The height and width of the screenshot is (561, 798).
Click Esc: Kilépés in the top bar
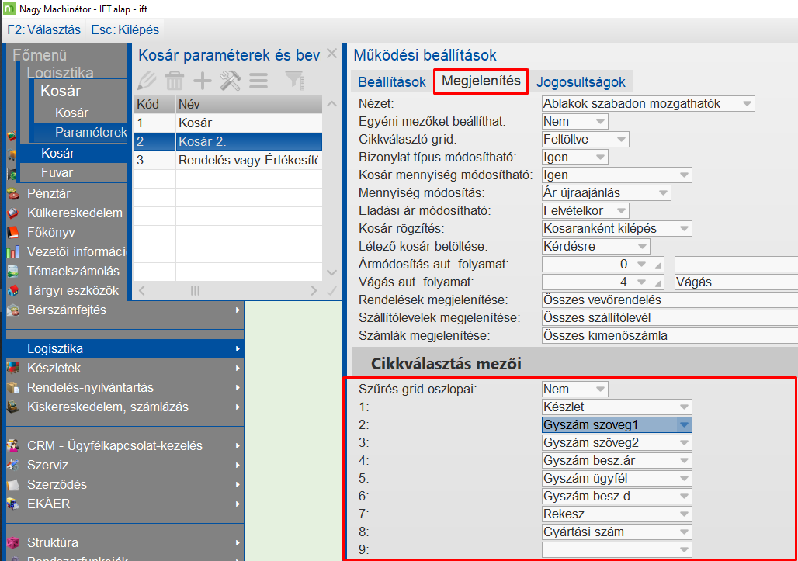[x=125, y=29]
